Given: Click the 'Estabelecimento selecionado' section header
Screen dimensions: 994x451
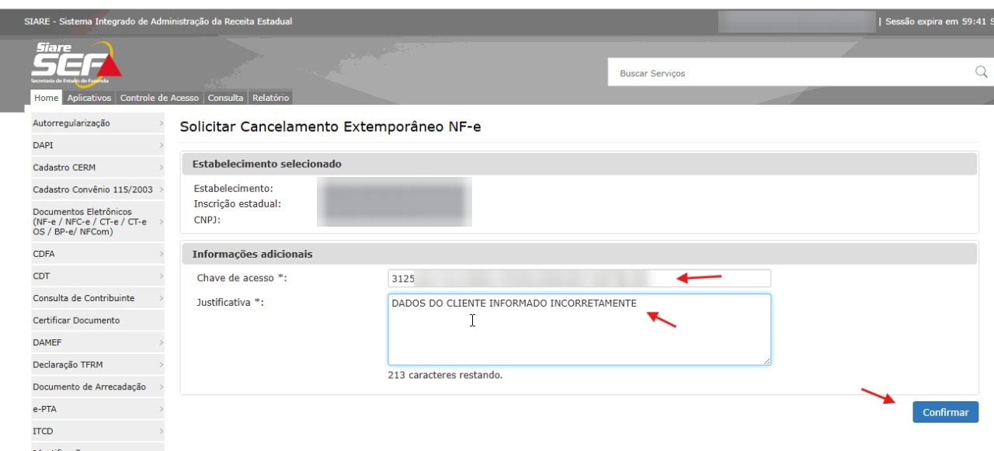Looking at the screenshot, I should tap(579, 164).
